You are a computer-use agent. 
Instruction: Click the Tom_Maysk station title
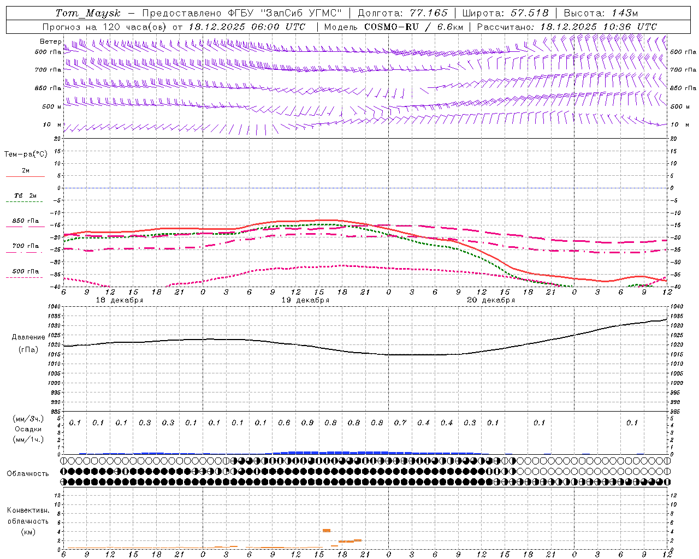(x=87, y=13)
